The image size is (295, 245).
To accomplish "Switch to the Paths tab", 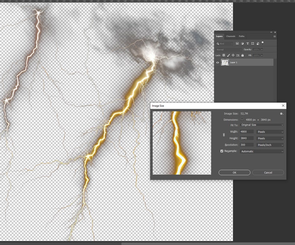I will click(241, 36).
